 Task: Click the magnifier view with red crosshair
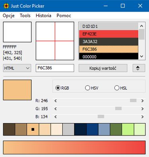point(55,41)
